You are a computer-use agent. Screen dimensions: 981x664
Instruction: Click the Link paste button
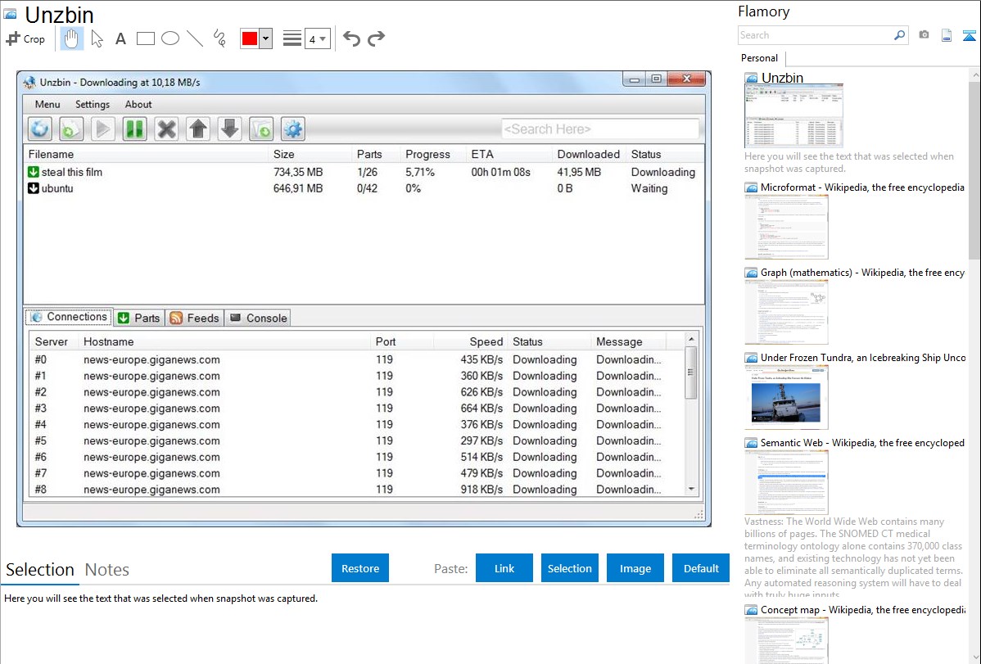click(x=504, y=568)
